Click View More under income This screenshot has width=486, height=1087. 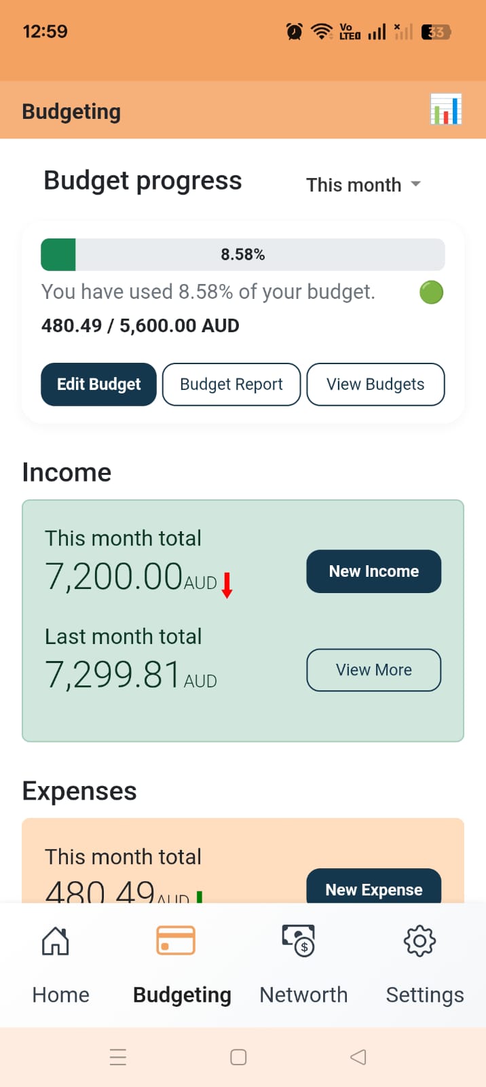(373, 670)
